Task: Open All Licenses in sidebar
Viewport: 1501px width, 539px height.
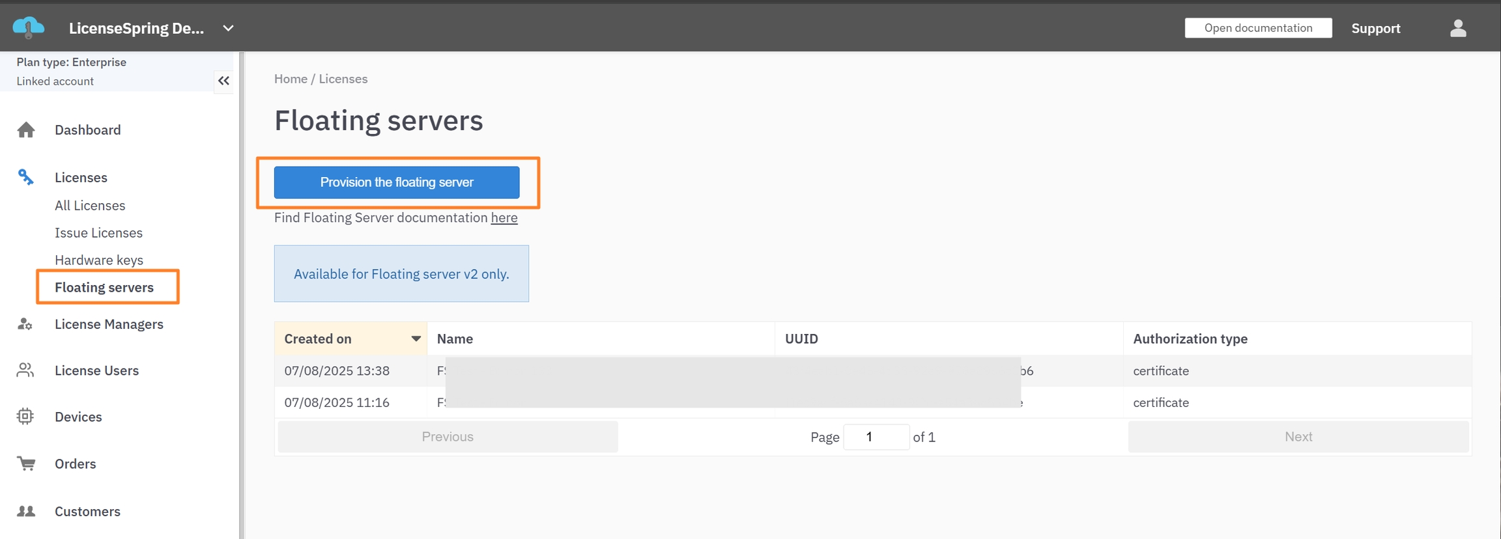Action: (x=90, y=206)
